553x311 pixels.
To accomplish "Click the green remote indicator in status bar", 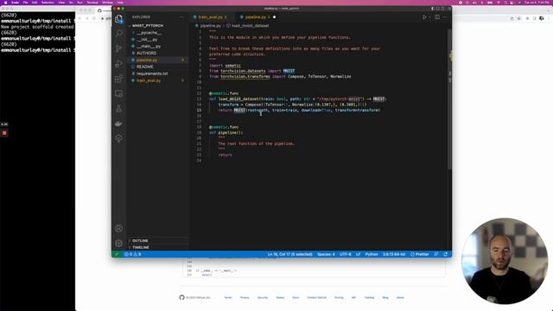I will pos(117,254).
